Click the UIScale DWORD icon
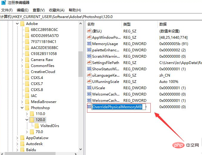 click(x=89, y=88)
